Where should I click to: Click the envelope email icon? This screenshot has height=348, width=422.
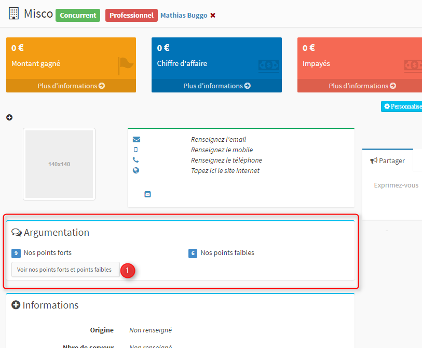[x=137, y=139]
